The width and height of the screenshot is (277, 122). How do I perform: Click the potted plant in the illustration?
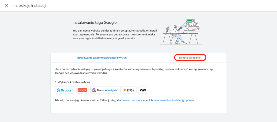tap(168, 29)
